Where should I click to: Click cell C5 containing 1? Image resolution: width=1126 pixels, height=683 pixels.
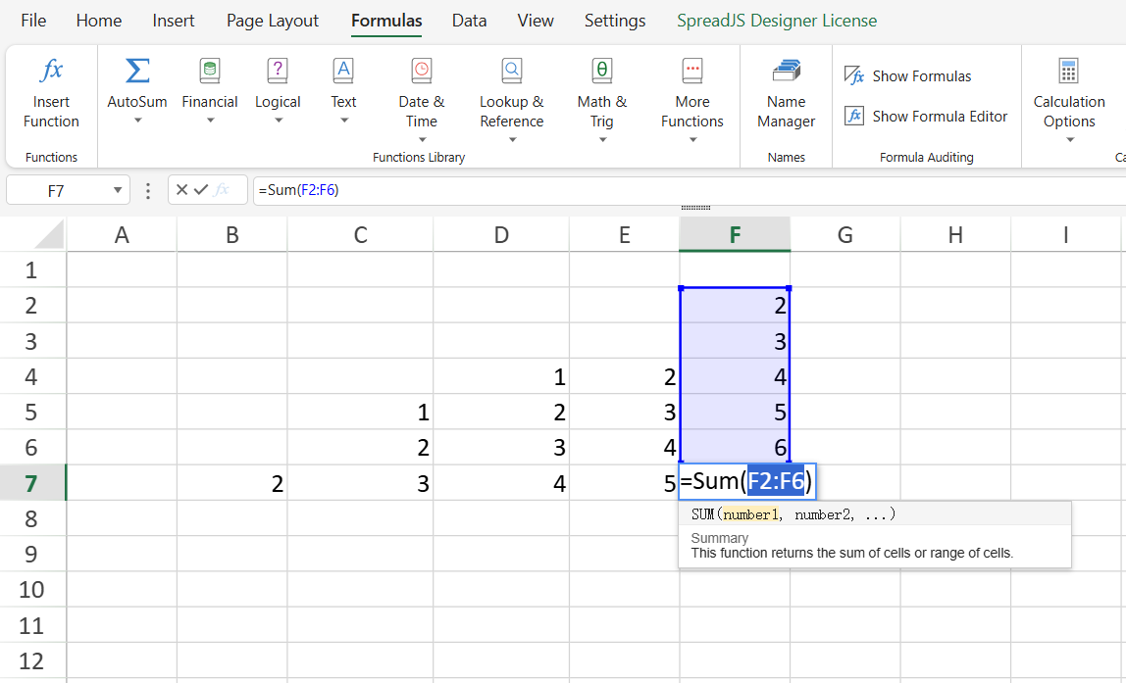(x=360, y=412)
